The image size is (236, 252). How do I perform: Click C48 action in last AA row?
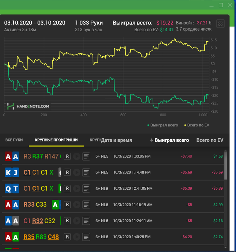point(53,237)
